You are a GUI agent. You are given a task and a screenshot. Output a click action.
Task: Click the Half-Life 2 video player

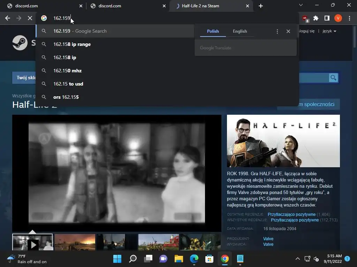tap(117, 173)
